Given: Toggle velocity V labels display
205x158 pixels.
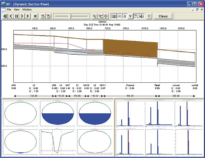Looking at the screenshot, I should point(130,16).
